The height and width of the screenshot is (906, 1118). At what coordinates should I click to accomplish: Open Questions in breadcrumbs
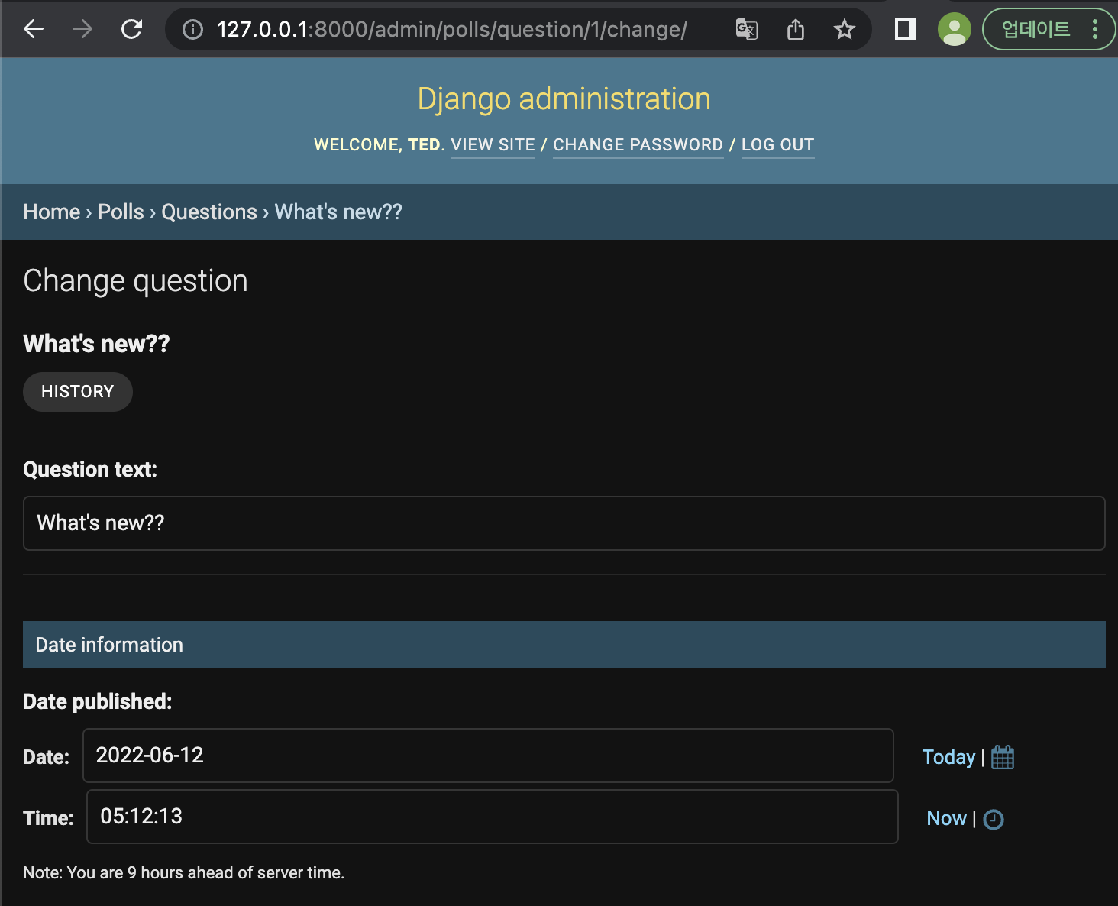tap(209, 212)
